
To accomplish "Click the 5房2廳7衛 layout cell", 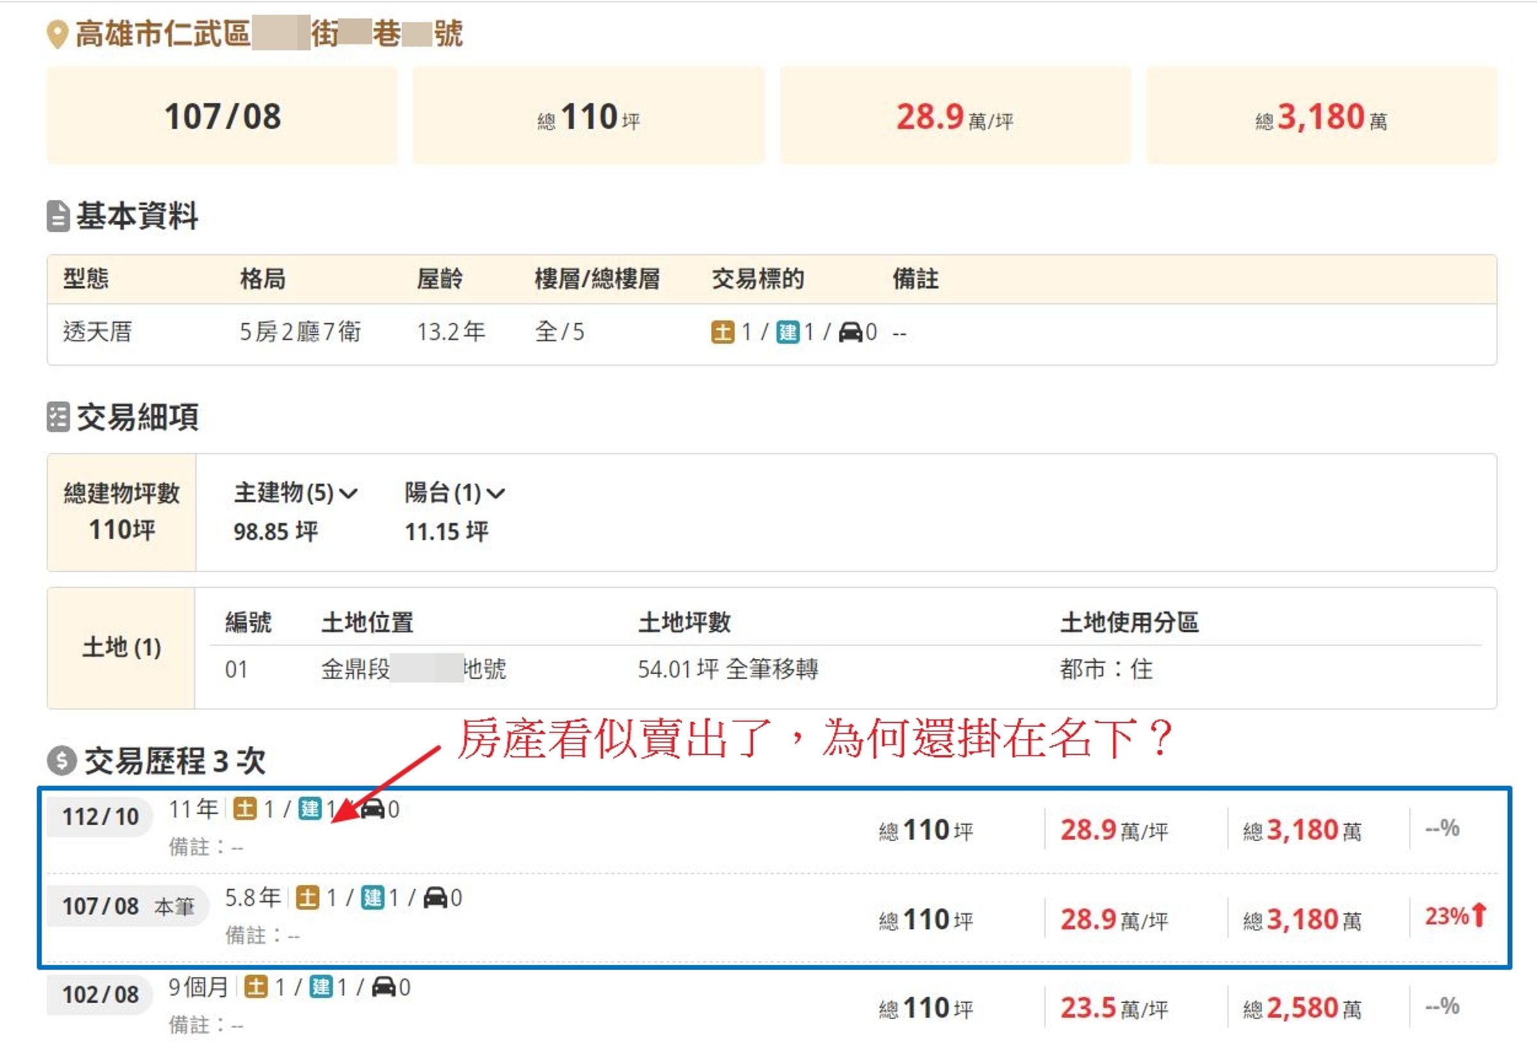I will point(300,332).
